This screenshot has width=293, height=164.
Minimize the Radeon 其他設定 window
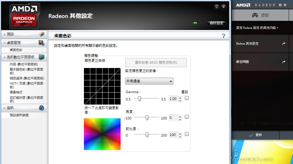(x=217, y=7)
